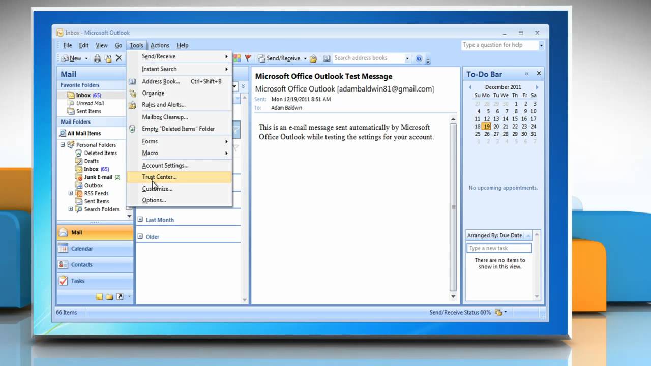Go to previous month in calendar
Image resolution: width=651 pixels, height=366 pixels.
(470, 87)
